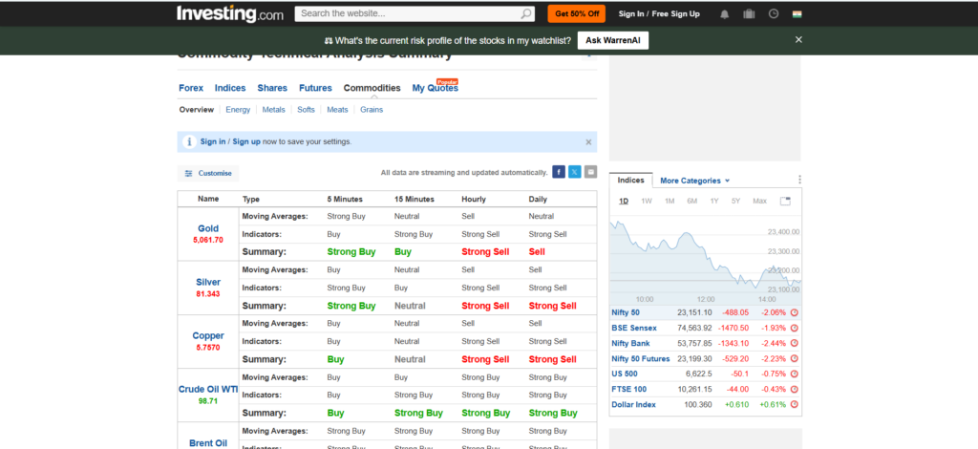This screenshot has width=978, height=449.
Task: Select the Energy sub-tab
Action: [238, 110]
